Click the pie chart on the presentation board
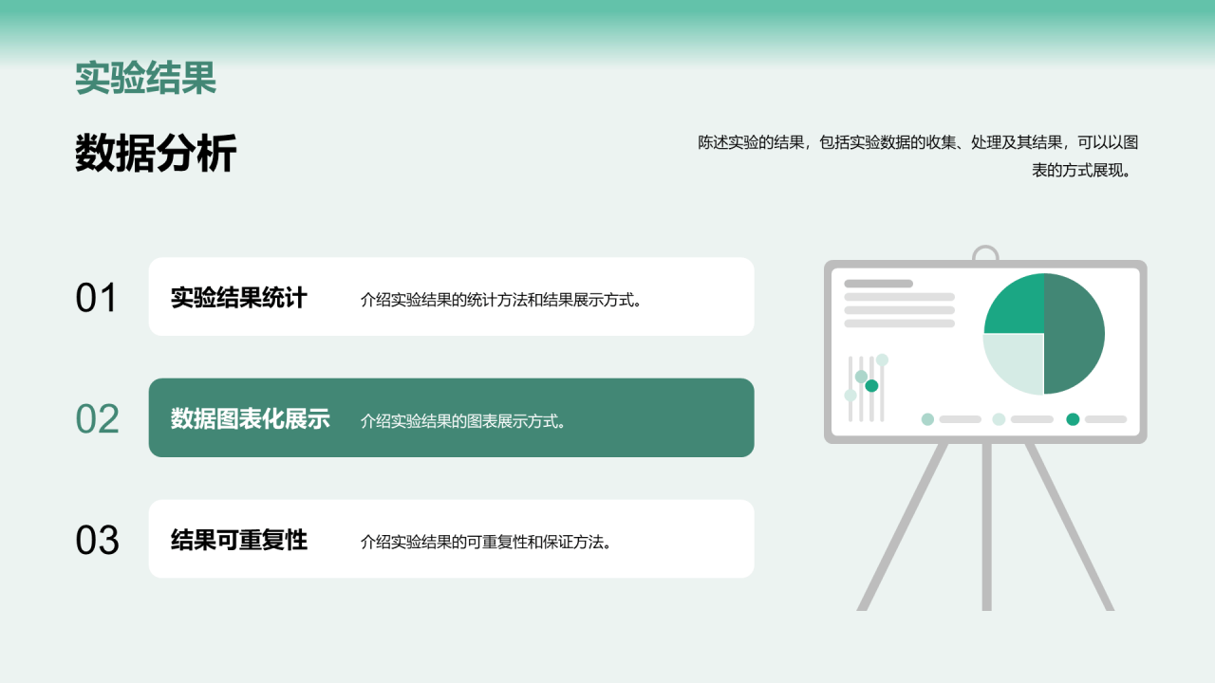 coord(1044,334)
